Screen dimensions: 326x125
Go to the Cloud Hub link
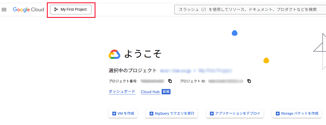tap(150, 92)
